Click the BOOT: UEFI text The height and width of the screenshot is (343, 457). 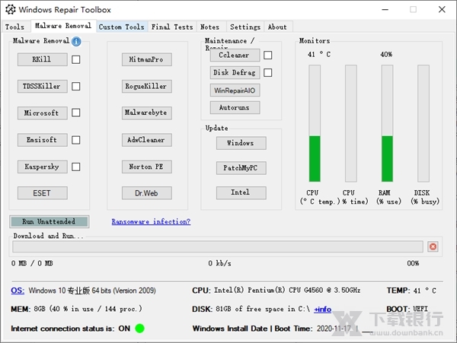tap(407, 309)
